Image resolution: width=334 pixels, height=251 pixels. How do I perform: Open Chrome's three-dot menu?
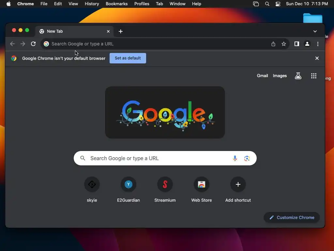318,44
